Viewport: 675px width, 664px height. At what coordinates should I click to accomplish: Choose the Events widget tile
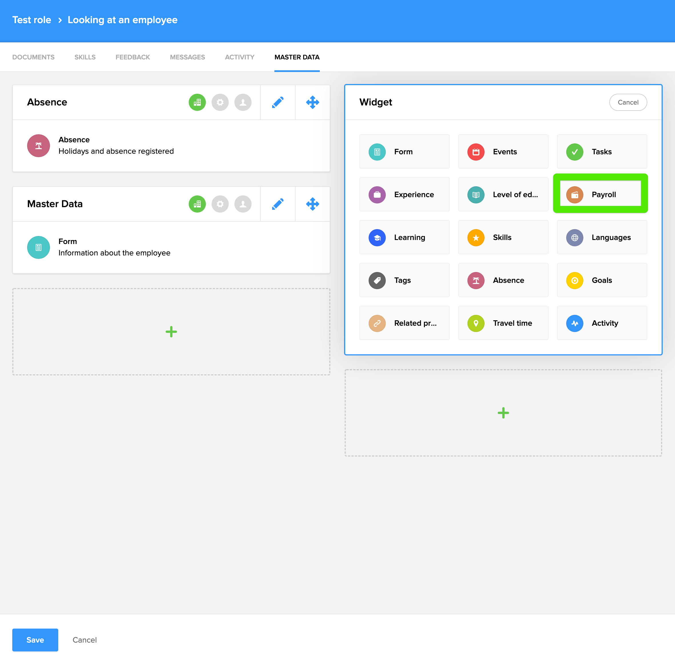503,152
